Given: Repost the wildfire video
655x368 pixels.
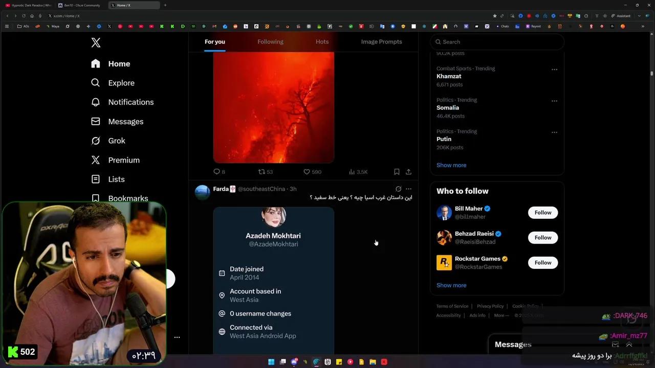Looking at the screenshot, I should (x=264, y=172).
